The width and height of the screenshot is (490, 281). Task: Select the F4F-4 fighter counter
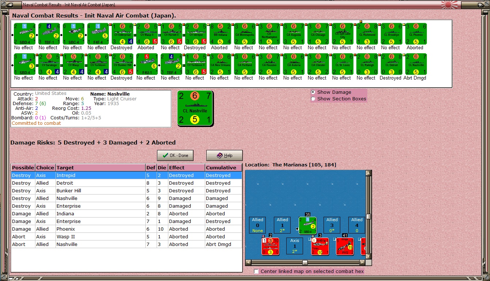[x=97, y=34]
